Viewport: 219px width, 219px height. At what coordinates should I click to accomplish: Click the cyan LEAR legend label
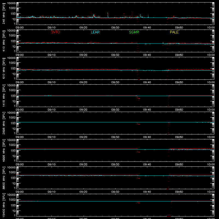(x=95, y=32)
